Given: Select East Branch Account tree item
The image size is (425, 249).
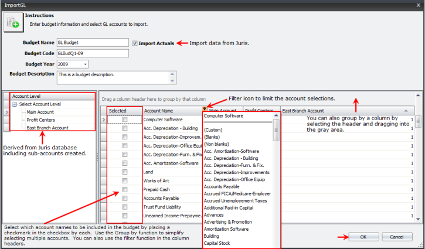Looking at the screenshot, I should click(x=47, y=128).
